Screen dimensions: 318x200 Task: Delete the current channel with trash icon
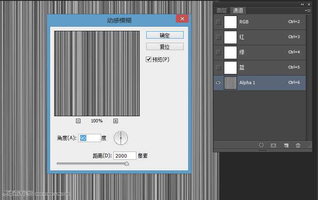click(298, 145)
